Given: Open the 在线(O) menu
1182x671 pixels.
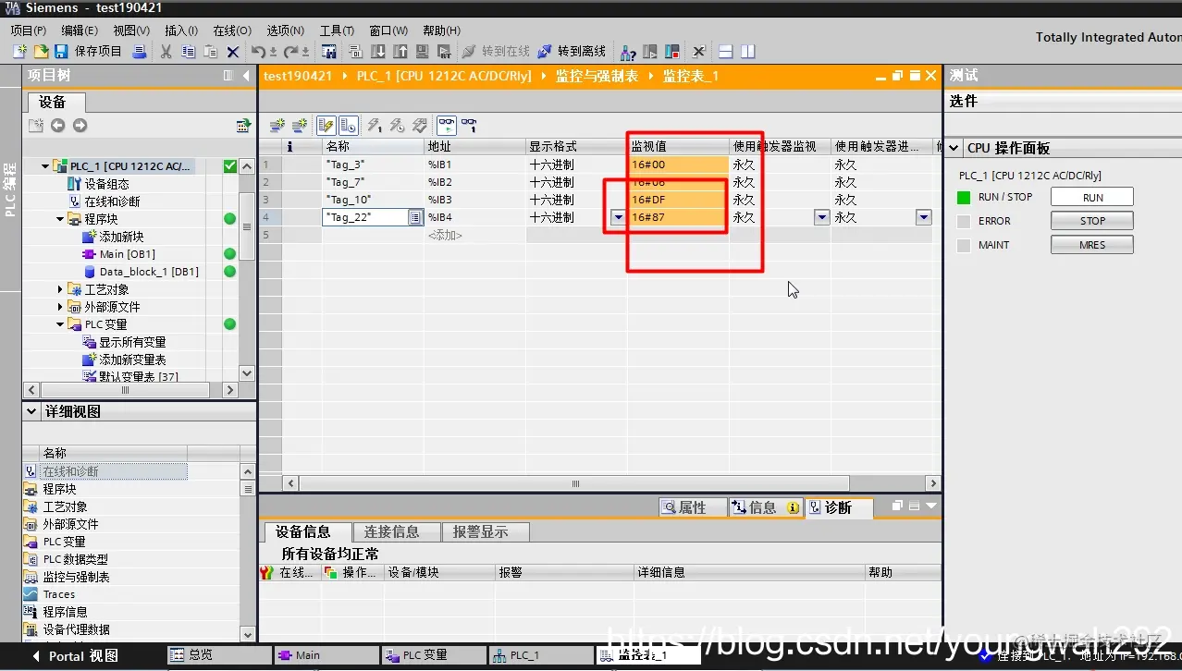Looking at the screenshot, I should pos(232,30).
